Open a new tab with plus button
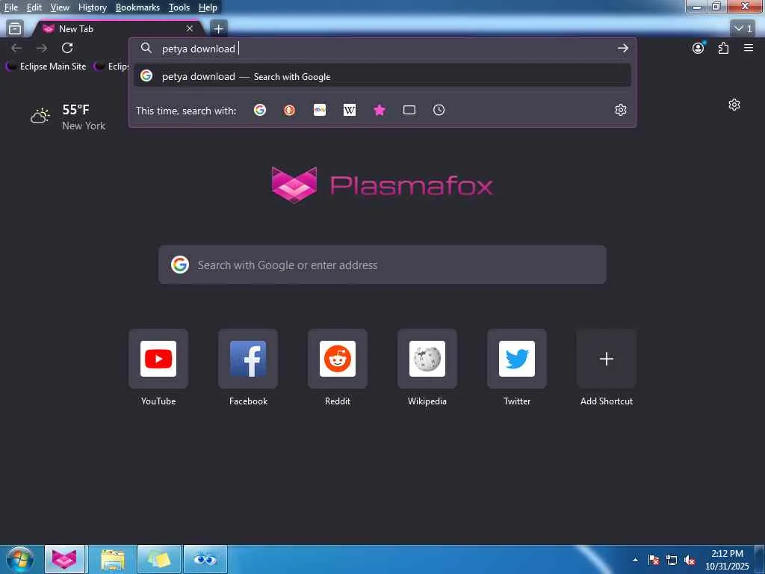 pos(219,29)
